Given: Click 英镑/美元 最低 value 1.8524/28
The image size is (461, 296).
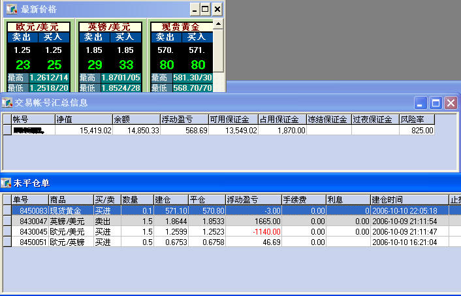Looking at the screenshot, I should click(121, 88).
